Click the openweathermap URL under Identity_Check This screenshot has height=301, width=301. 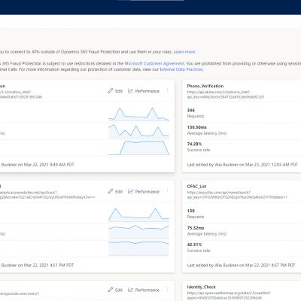pyautogui.click(x=229, y=295)
